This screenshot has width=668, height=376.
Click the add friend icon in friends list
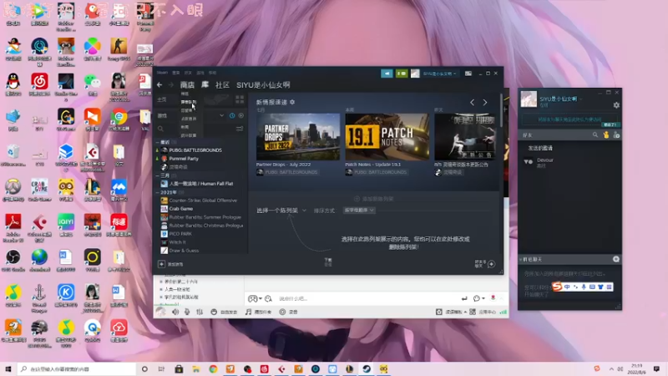click(616, 135)
